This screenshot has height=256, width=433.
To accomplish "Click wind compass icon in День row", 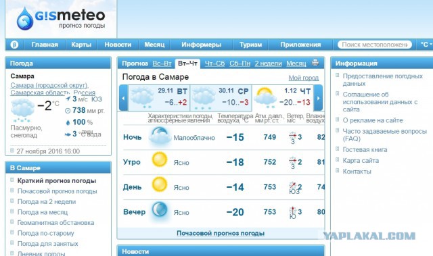I will tap(292, 185).
